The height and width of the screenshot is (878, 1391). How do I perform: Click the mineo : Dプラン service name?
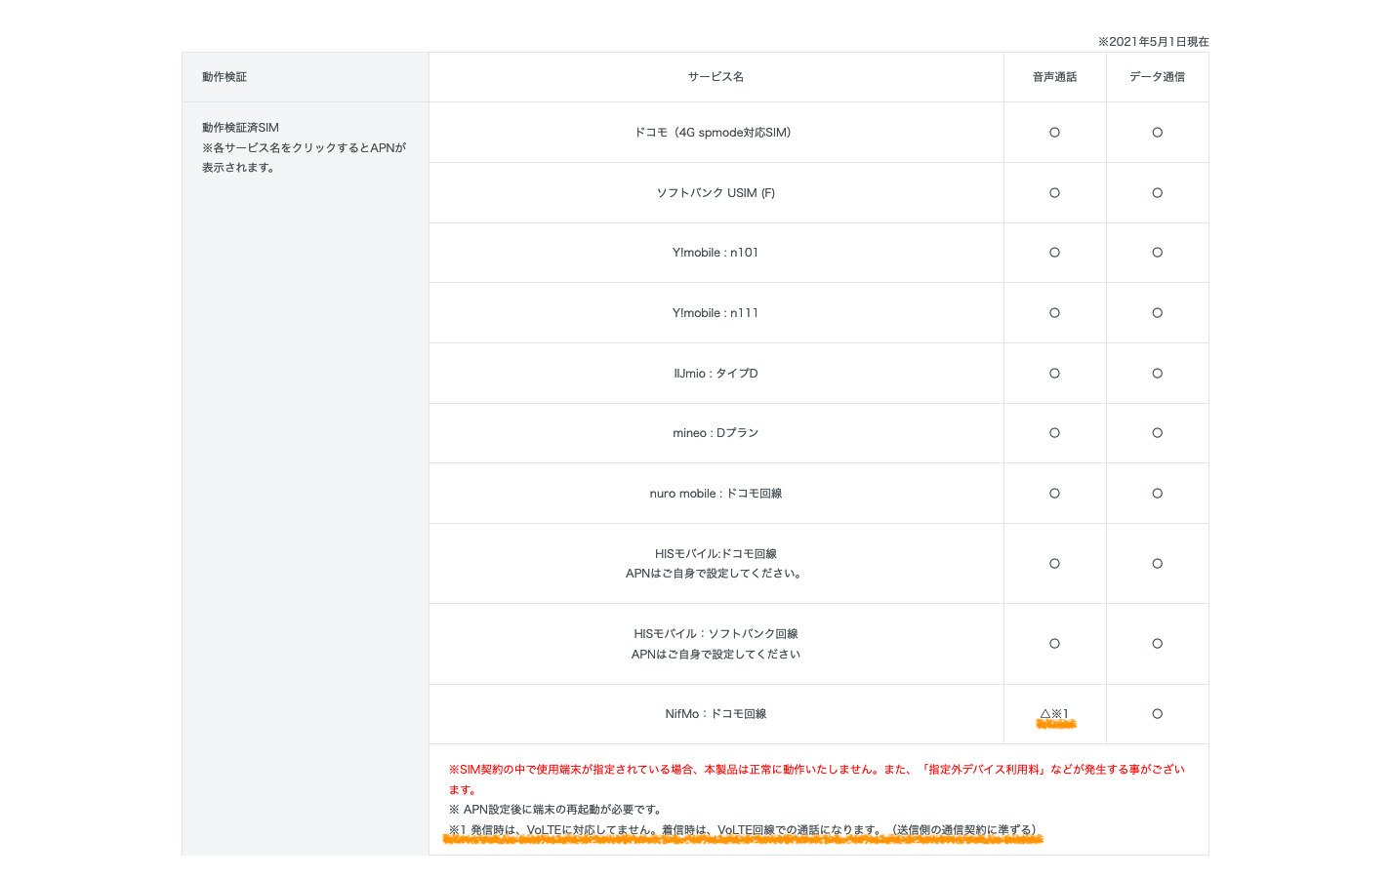(x=715, y=433)
